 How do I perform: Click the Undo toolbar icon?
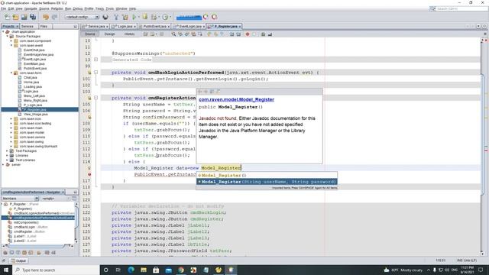tap(46, 17)
